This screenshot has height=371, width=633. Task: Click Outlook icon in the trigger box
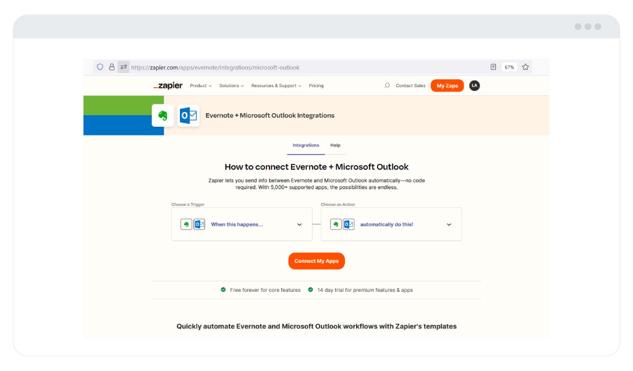tap(200, 224)
